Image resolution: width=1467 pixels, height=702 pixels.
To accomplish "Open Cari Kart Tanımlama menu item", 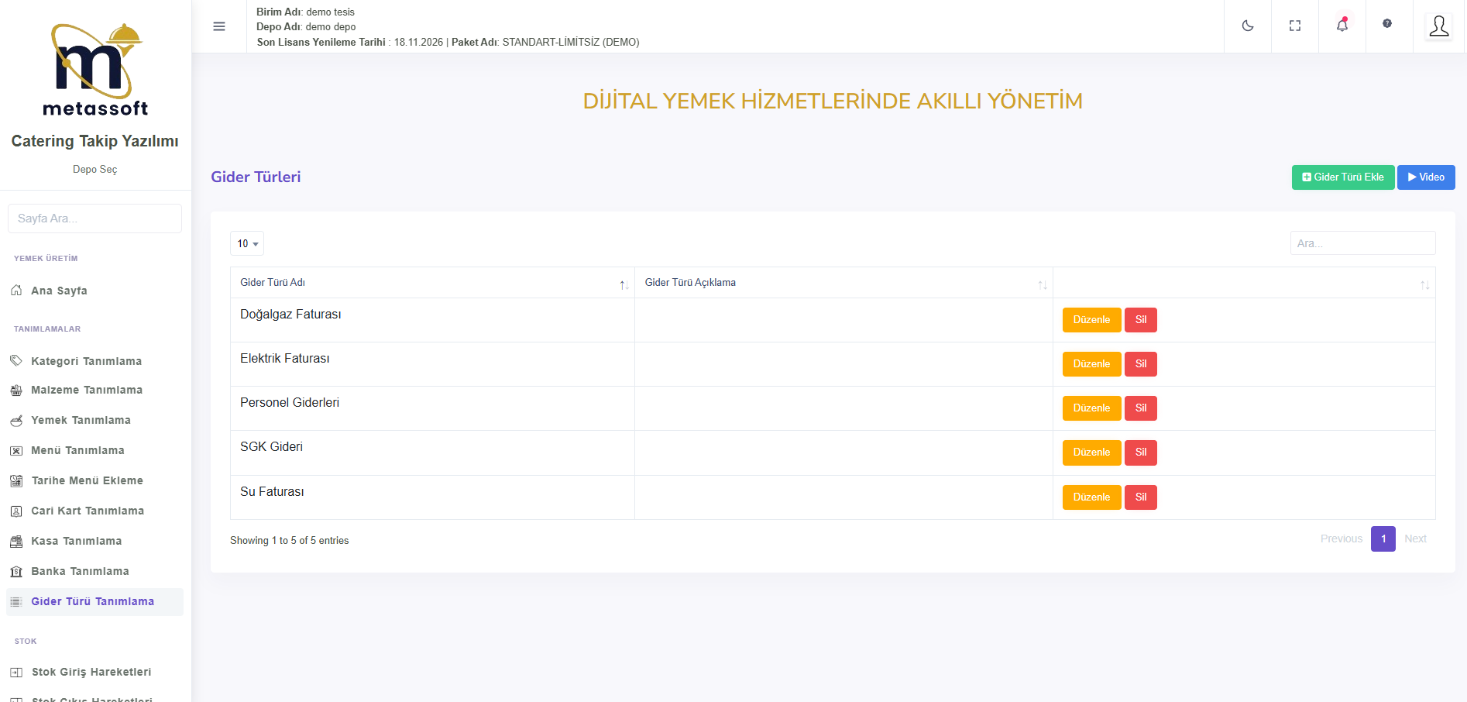I will tap(87, 511).
